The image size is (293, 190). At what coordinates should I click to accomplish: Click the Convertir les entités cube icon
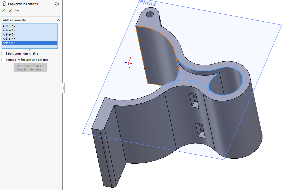pos(4,4)
